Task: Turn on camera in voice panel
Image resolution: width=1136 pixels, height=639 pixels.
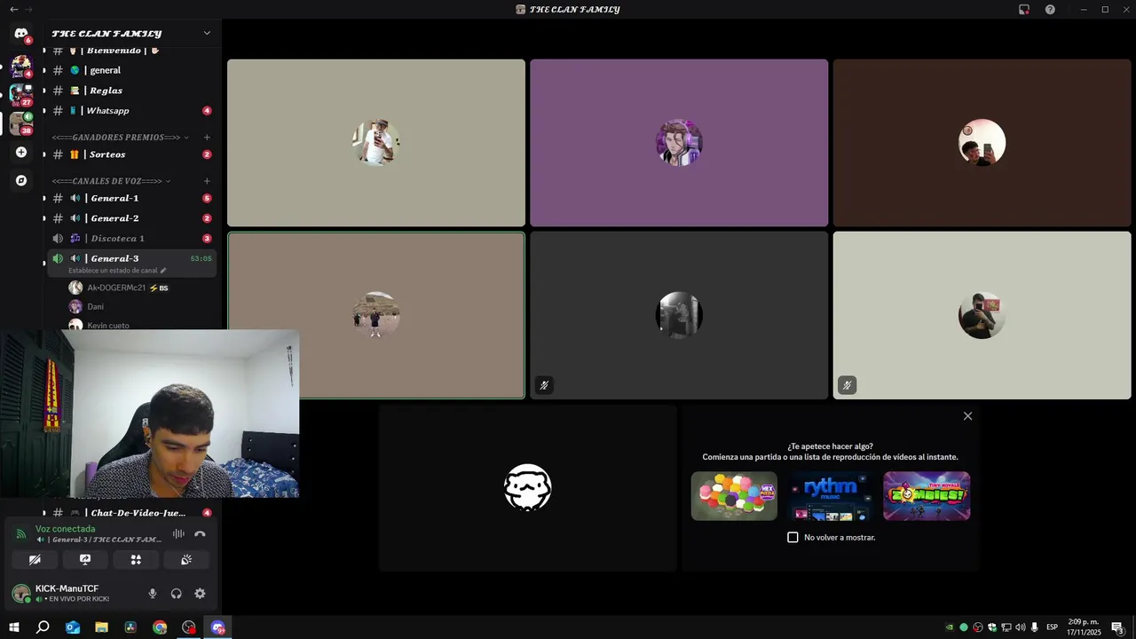Action: tap(35, 560)
